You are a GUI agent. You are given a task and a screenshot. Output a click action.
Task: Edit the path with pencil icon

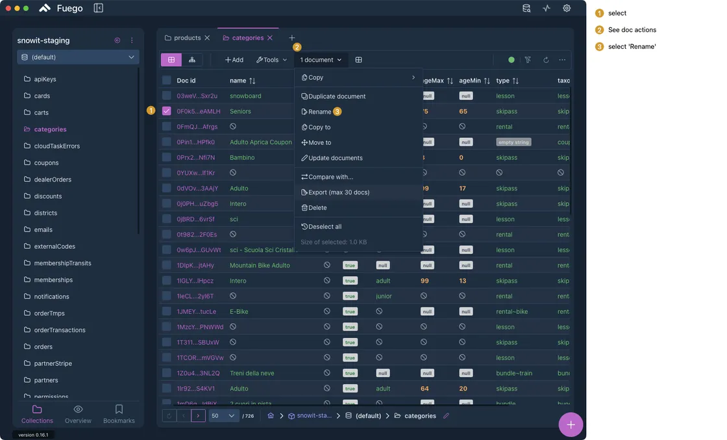click(x=446, y=416)
